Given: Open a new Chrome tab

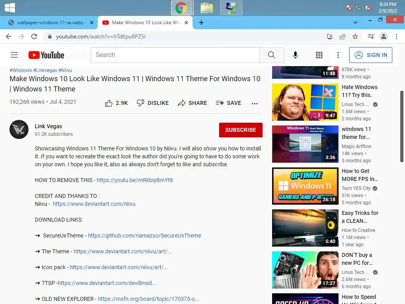Looking at the screenshot, I should (201, 23).
